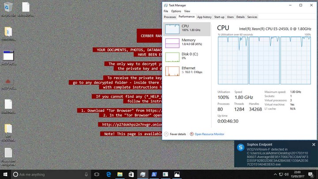Open the Action Centre notifications icon

coord(310,174)
